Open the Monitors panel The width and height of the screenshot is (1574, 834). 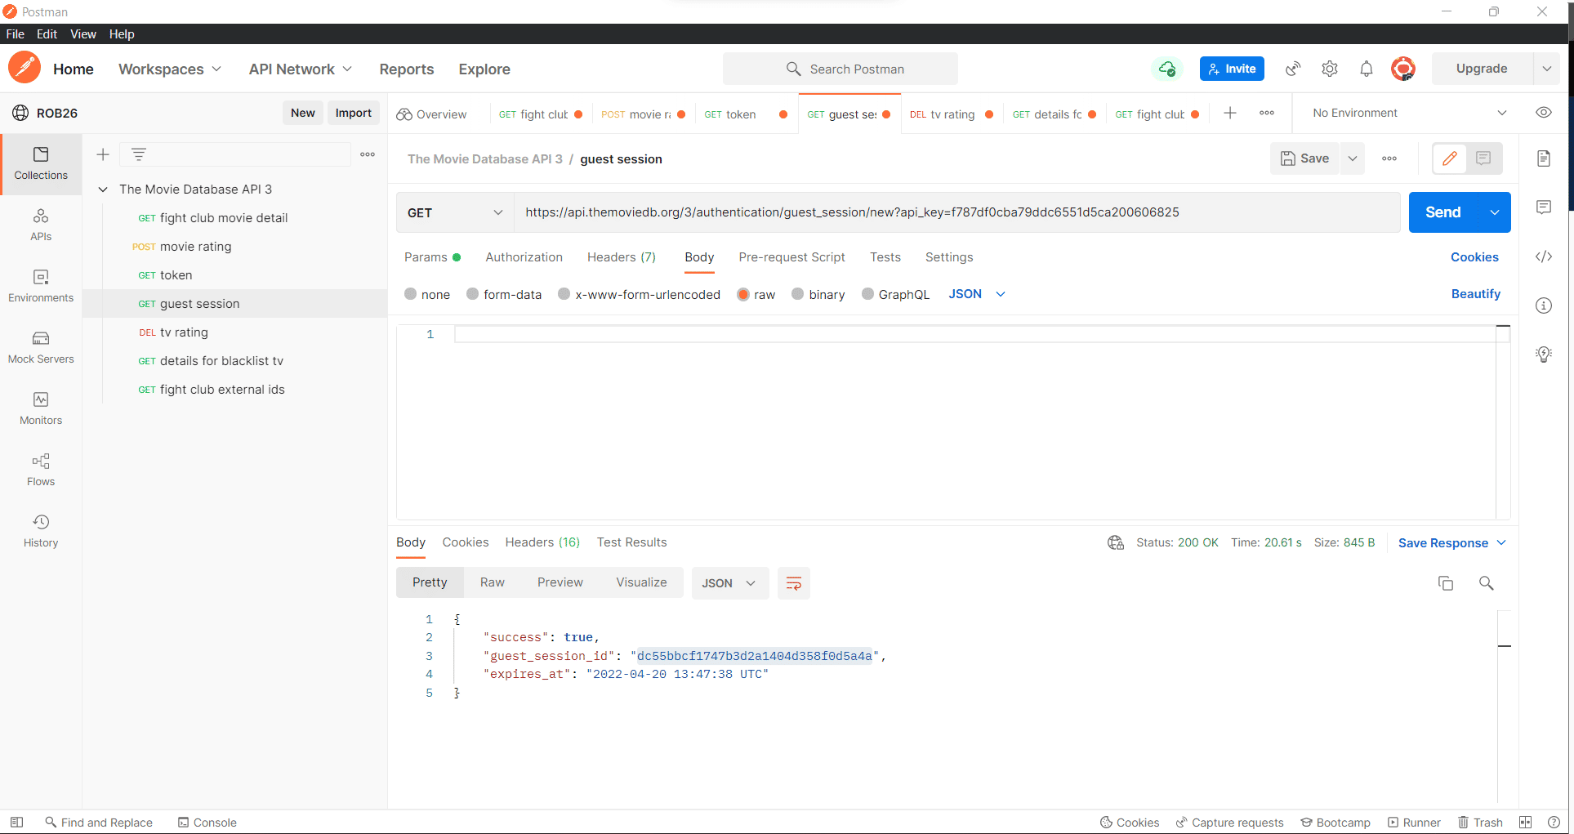point(40,408)
